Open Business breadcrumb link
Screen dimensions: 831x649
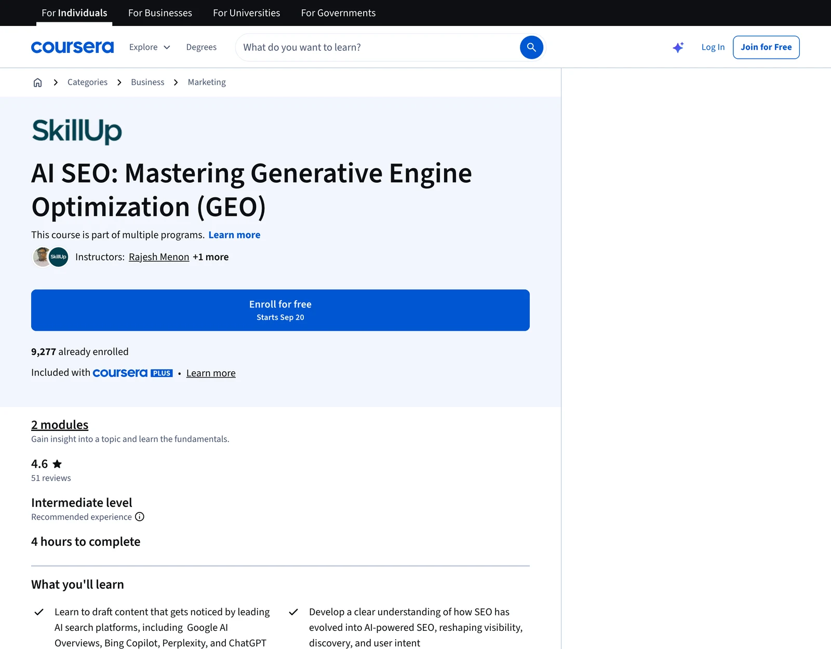click(148, 83)
